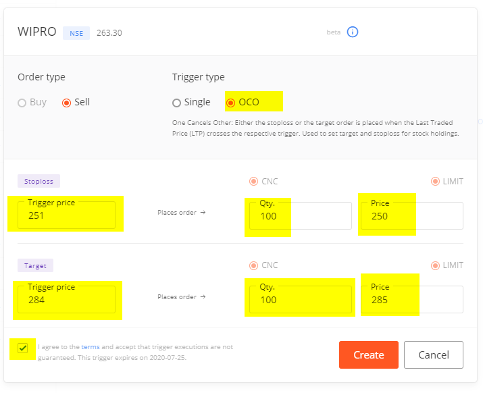483x393 pixels.
Task: Select the LIMIT option in Target row
Action: pos(447,265)
